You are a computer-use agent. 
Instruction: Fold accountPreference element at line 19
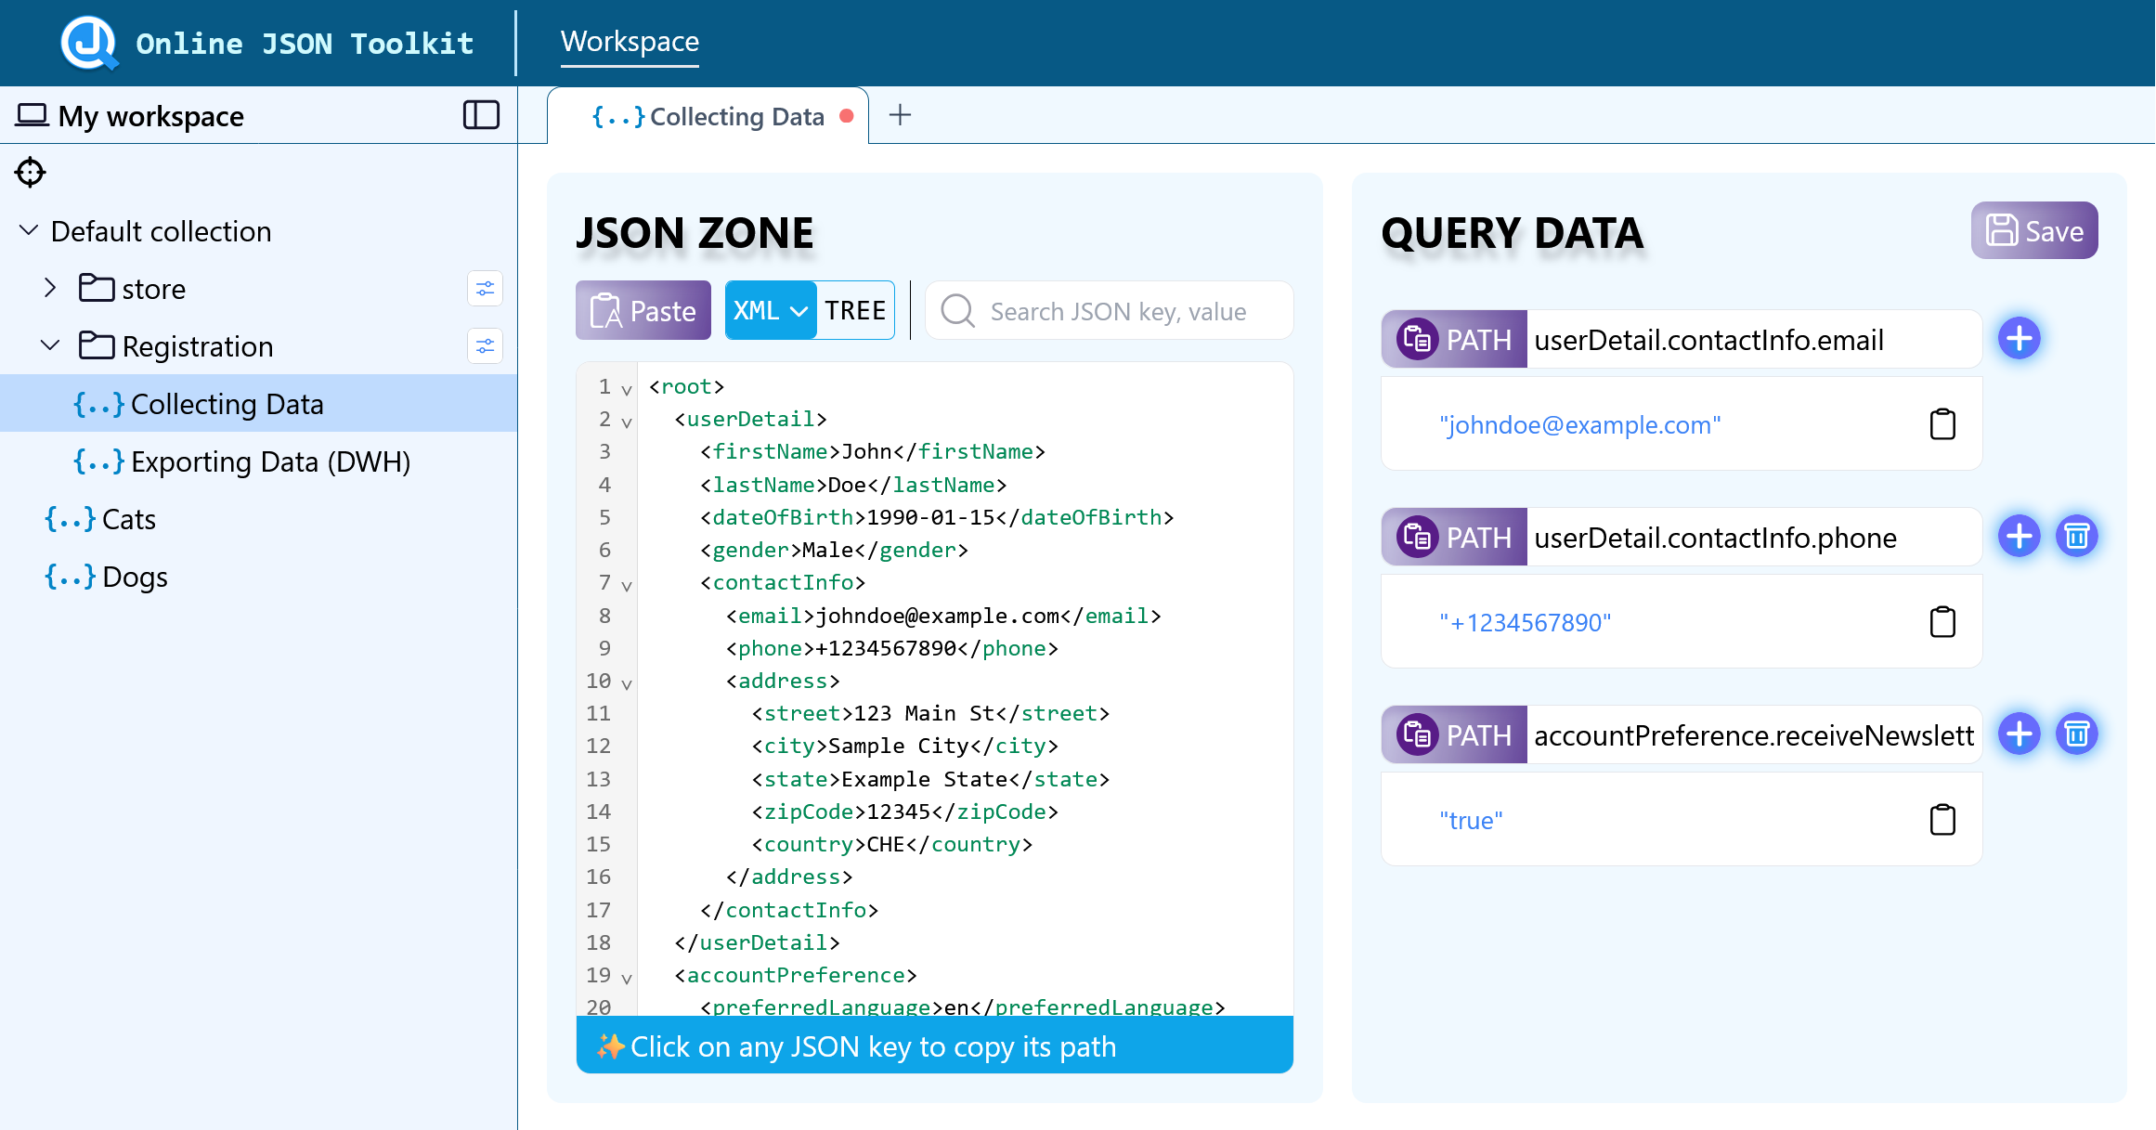click(x=627, y=978)
